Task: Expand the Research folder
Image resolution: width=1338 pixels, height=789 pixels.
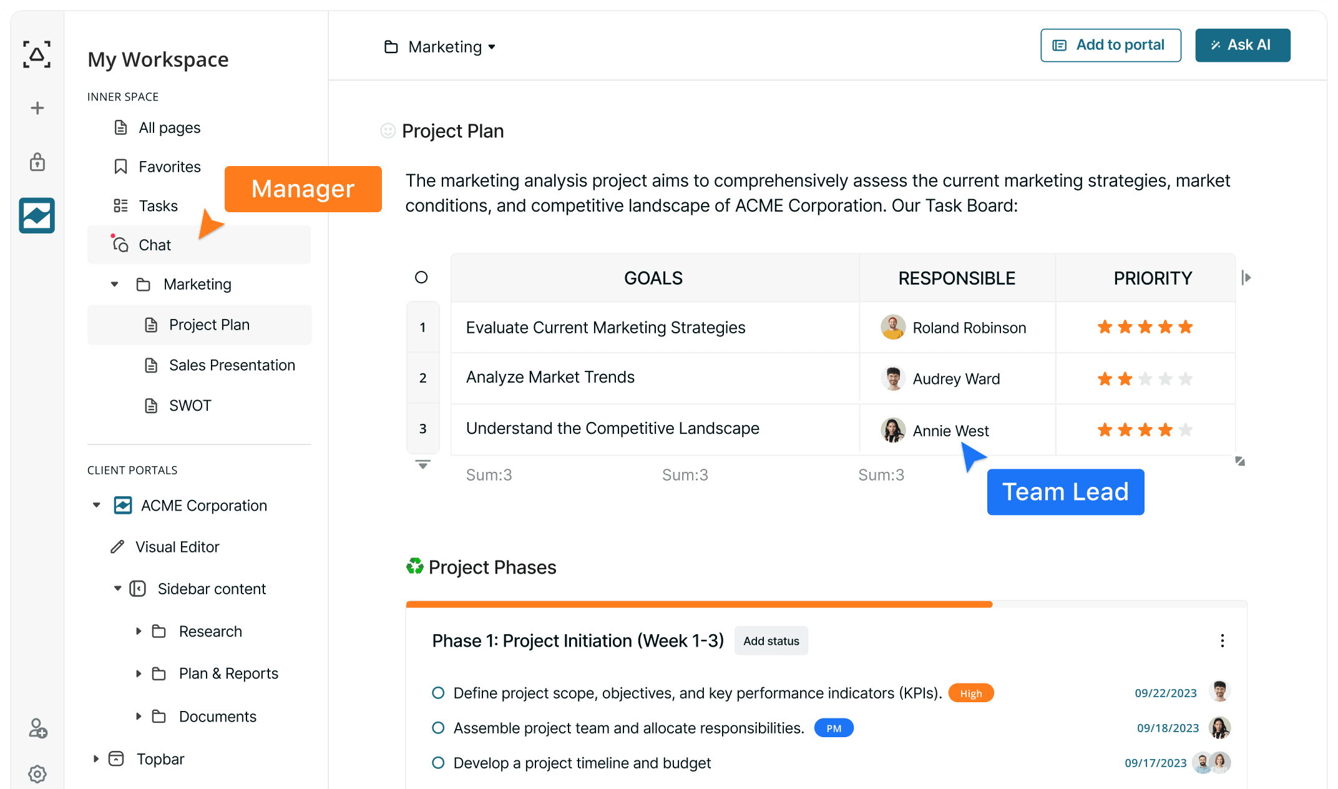Action: tap(139, 631)
